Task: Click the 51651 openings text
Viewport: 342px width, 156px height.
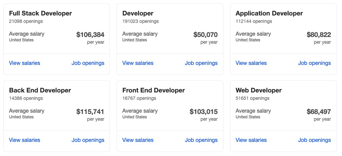Action: coord(253,99)
